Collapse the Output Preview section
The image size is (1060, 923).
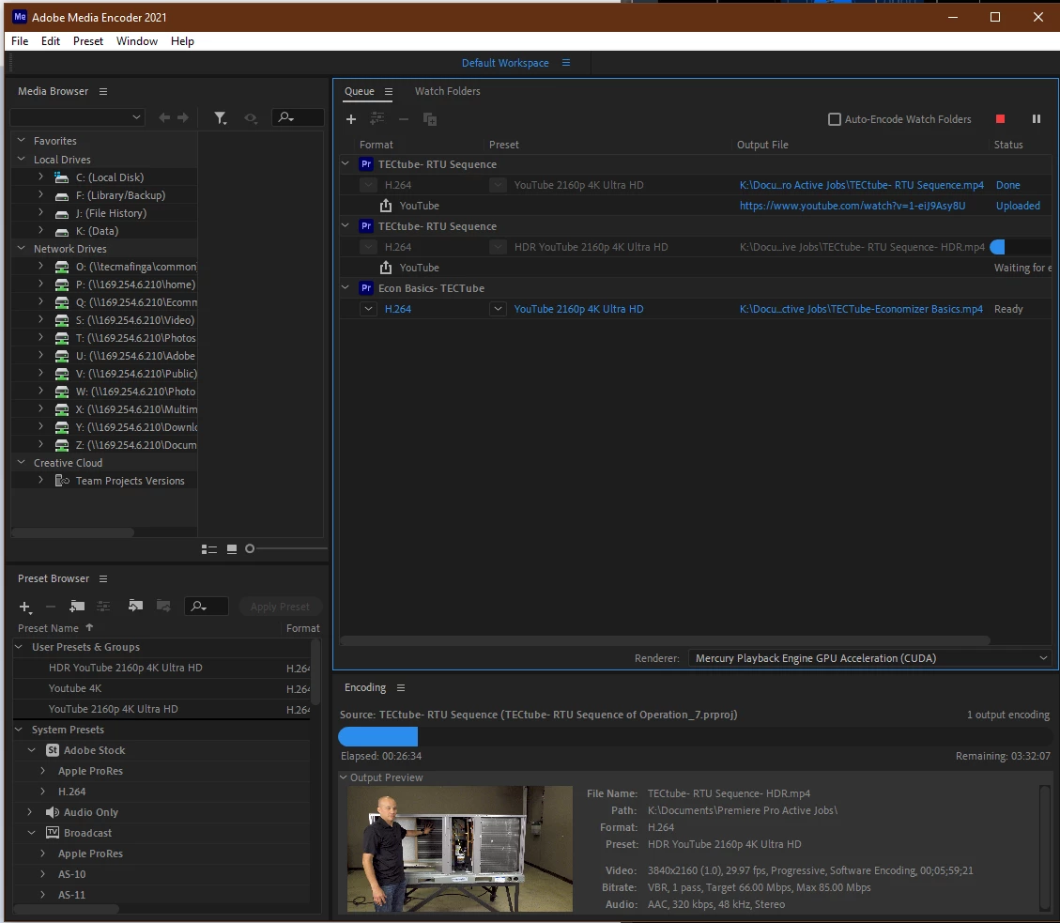pyautogui.click(x=344, y=777)
